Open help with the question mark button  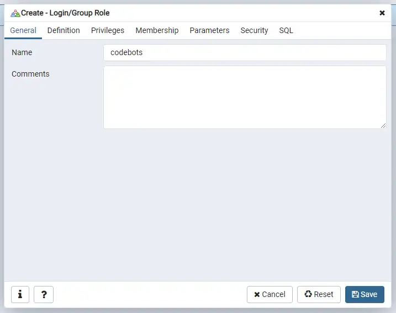point(44,295)
